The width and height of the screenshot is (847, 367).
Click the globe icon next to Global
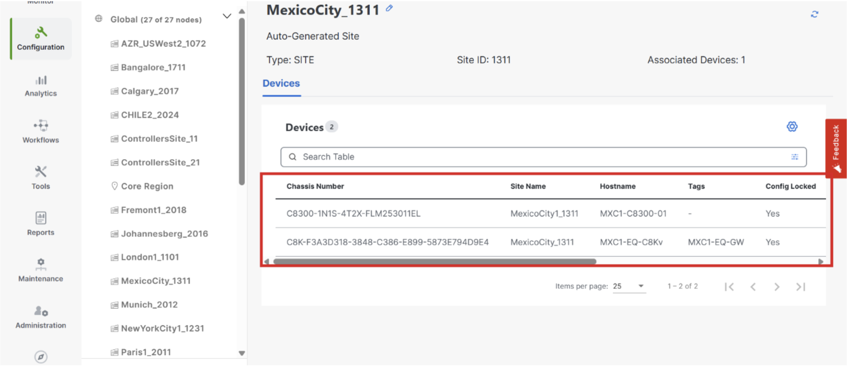pos(99,18)
